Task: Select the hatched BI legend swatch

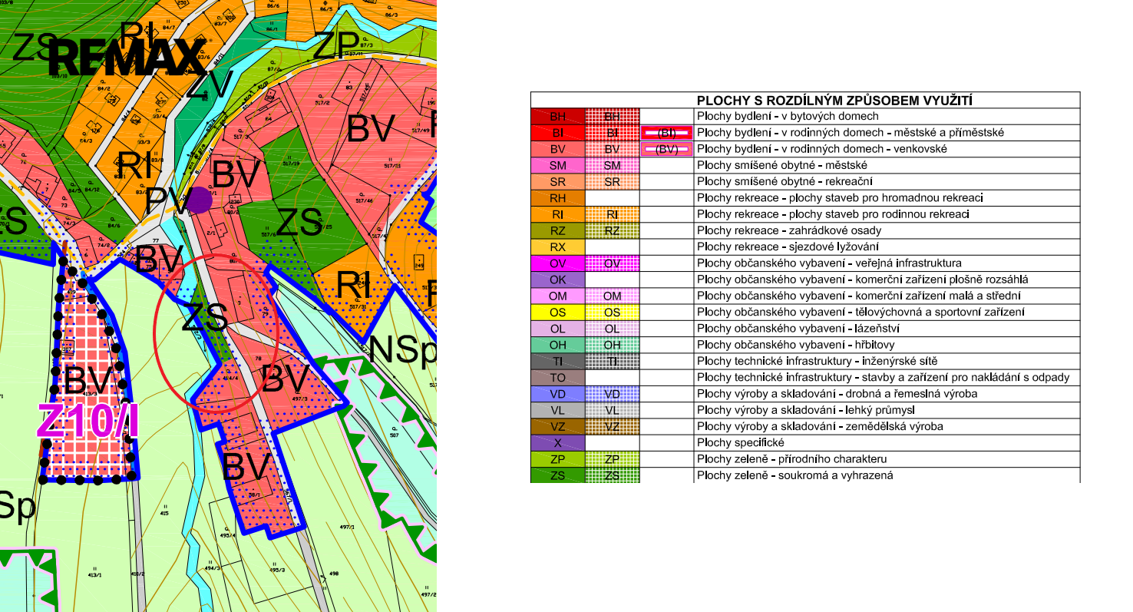Action: pyautogui.click(x=612, y=133)
